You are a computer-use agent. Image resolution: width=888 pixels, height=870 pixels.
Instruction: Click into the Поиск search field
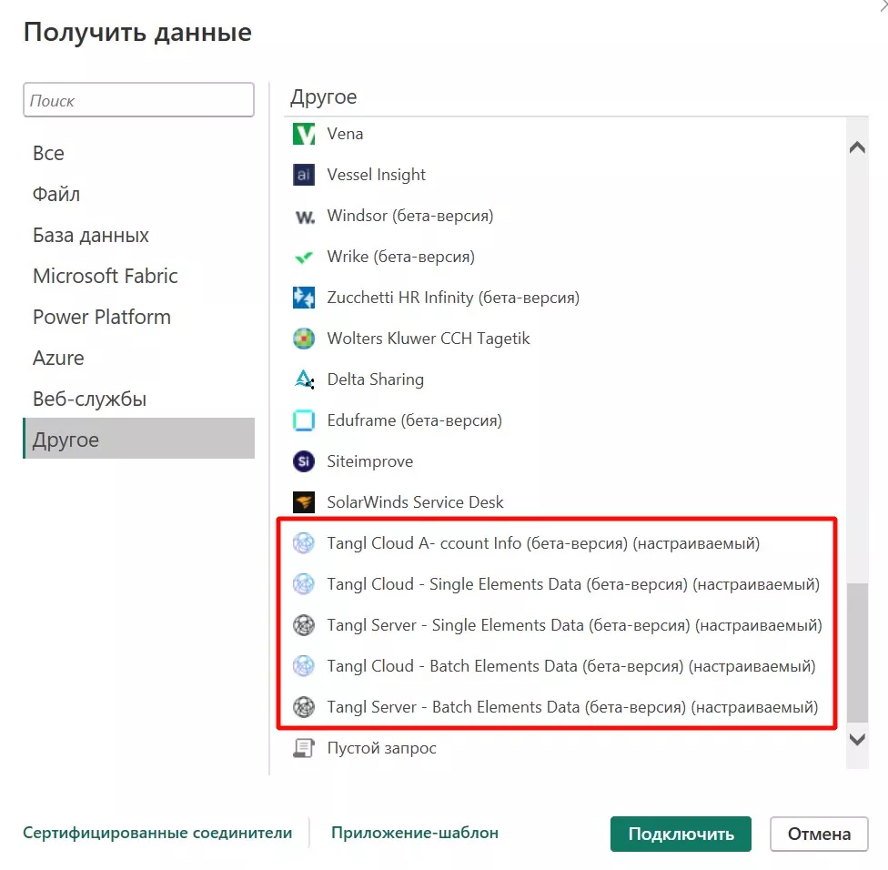[138, 100]
